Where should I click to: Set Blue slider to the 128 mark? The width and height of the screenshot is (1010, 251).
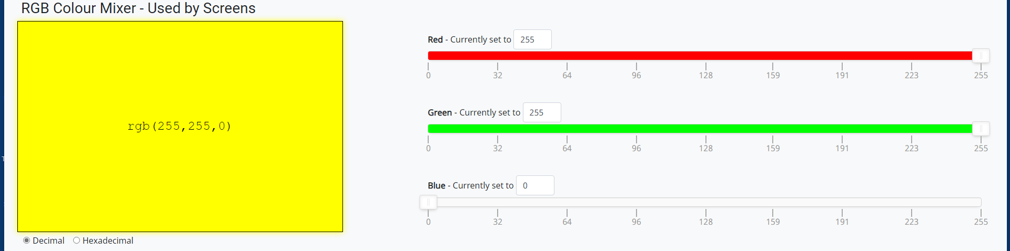(x=706, y=202)
